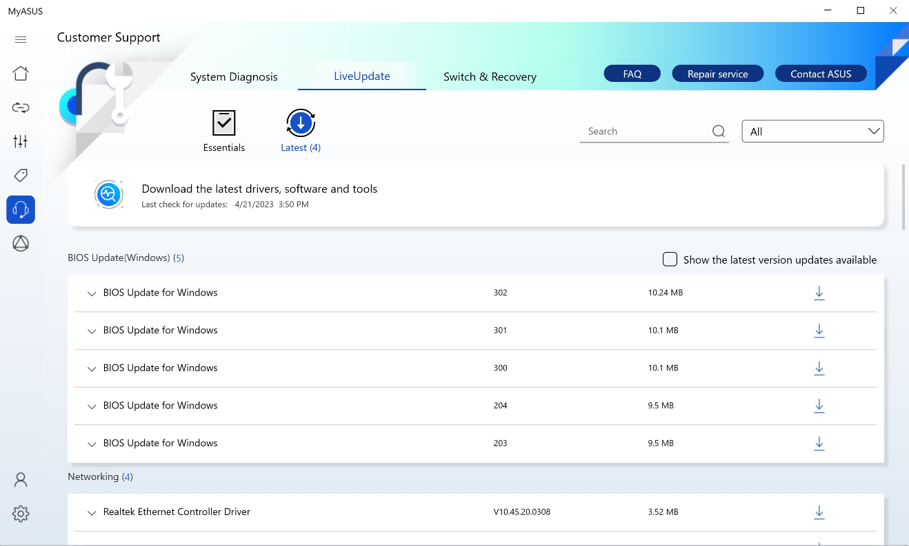Click the BIOS Update(Windows) (5) heading
Image resolution: width=909 pixels, height=546 pixels.
coord(126,258)
